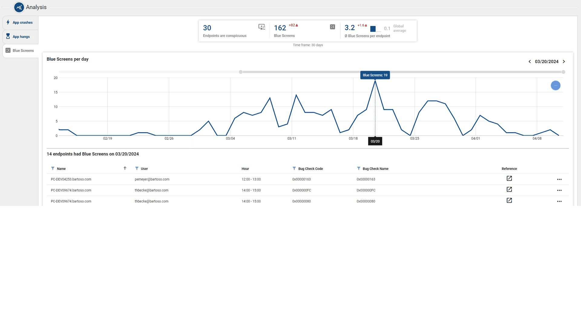Click the blue round zoom-out button
Screen dimensions: 581x326
click(556, 85)
